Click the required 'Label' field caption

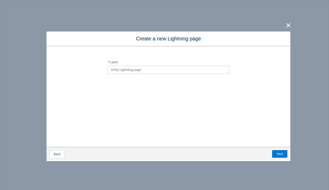(114, 62)
